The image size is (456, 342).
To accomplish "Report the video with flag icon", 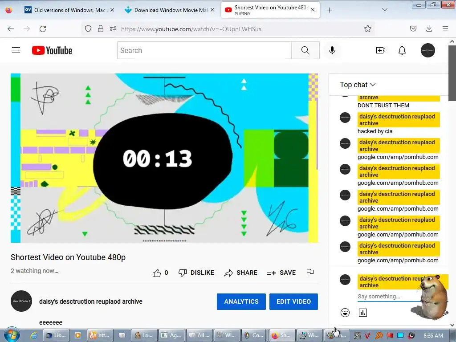I will pos(310,273).
